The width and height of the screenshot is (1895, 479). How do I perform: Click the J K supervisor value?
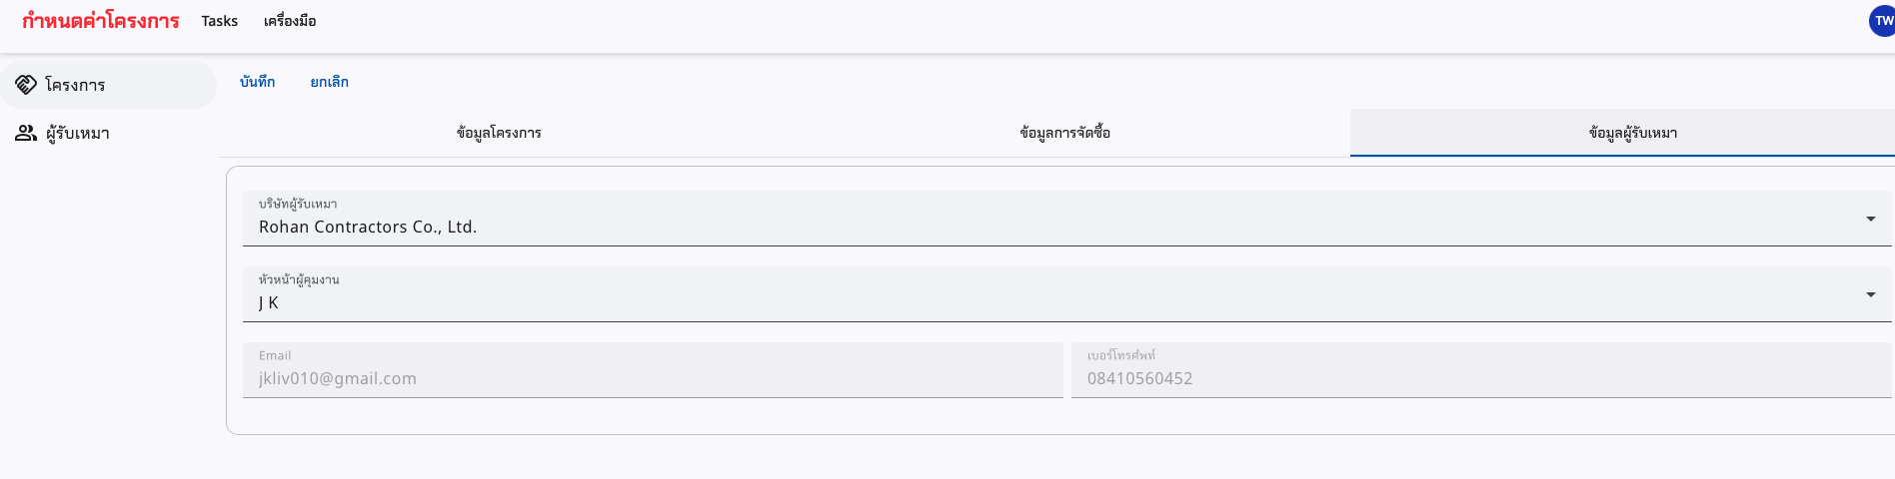coord(269,303)
